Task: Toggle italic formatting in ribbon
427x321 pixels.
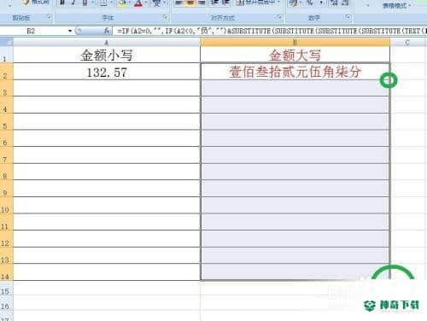Action: pyautogui.click(x=73, y=3)
